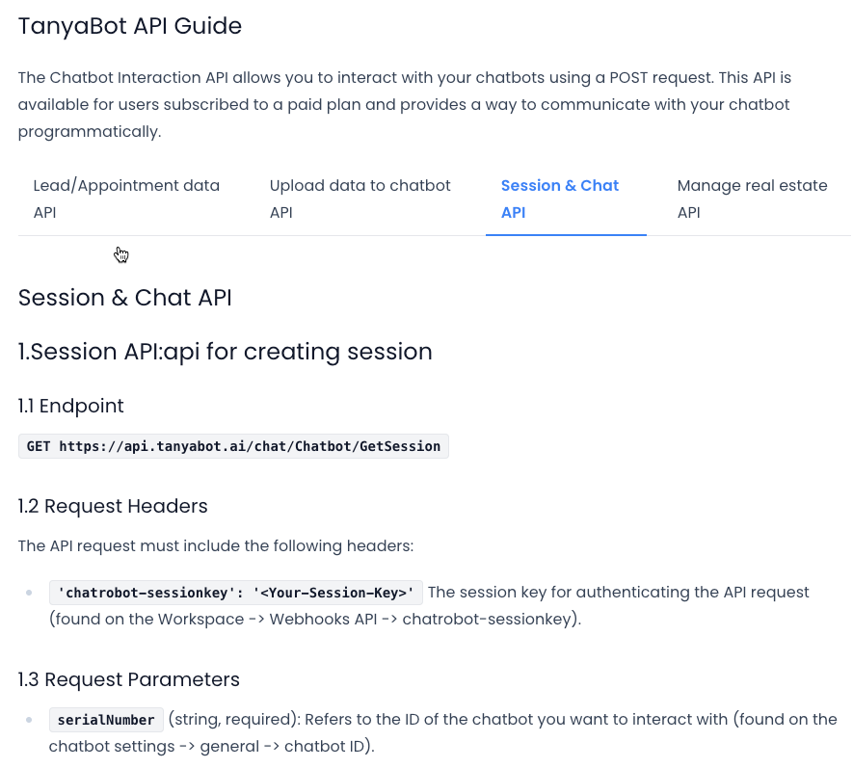Select the Session & Chat API tab
This screenshot has height=768, width=853.
pyautogui.click(x=560, y=199)
